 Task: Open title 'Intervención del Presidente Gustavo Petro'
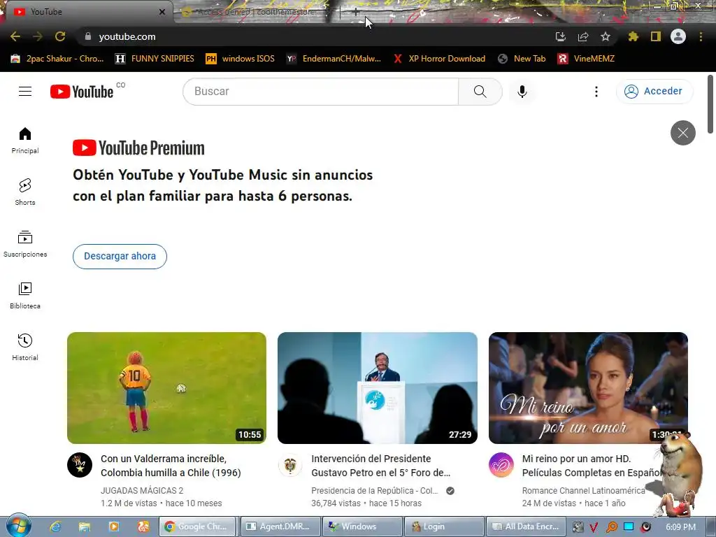pyautogui.click(x=381, y=465)
